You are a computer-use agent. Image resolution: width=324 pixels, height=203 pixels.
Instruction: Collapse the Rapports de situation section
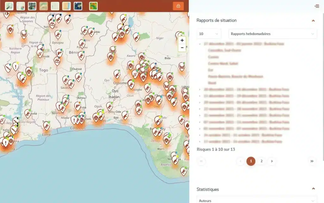(x=313, y=21)
